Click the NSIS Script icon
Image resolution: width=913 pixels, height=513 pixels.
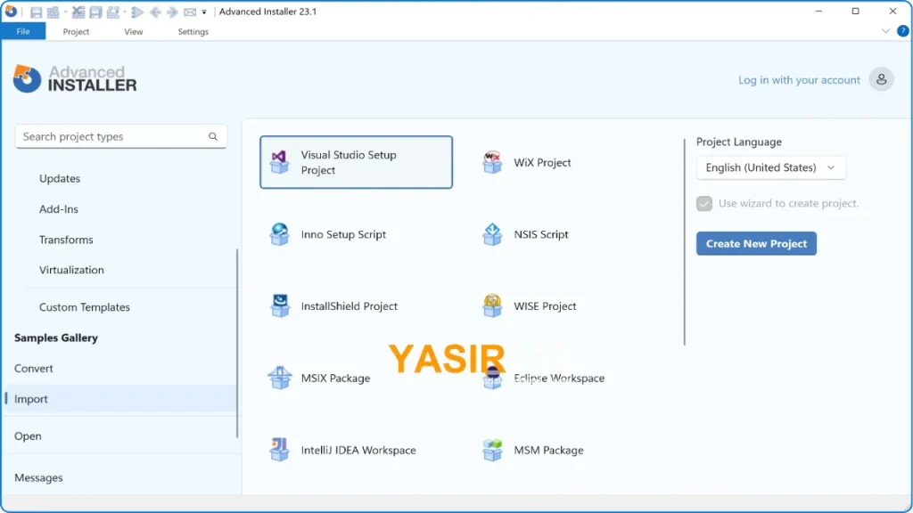[x=492, y=234]
